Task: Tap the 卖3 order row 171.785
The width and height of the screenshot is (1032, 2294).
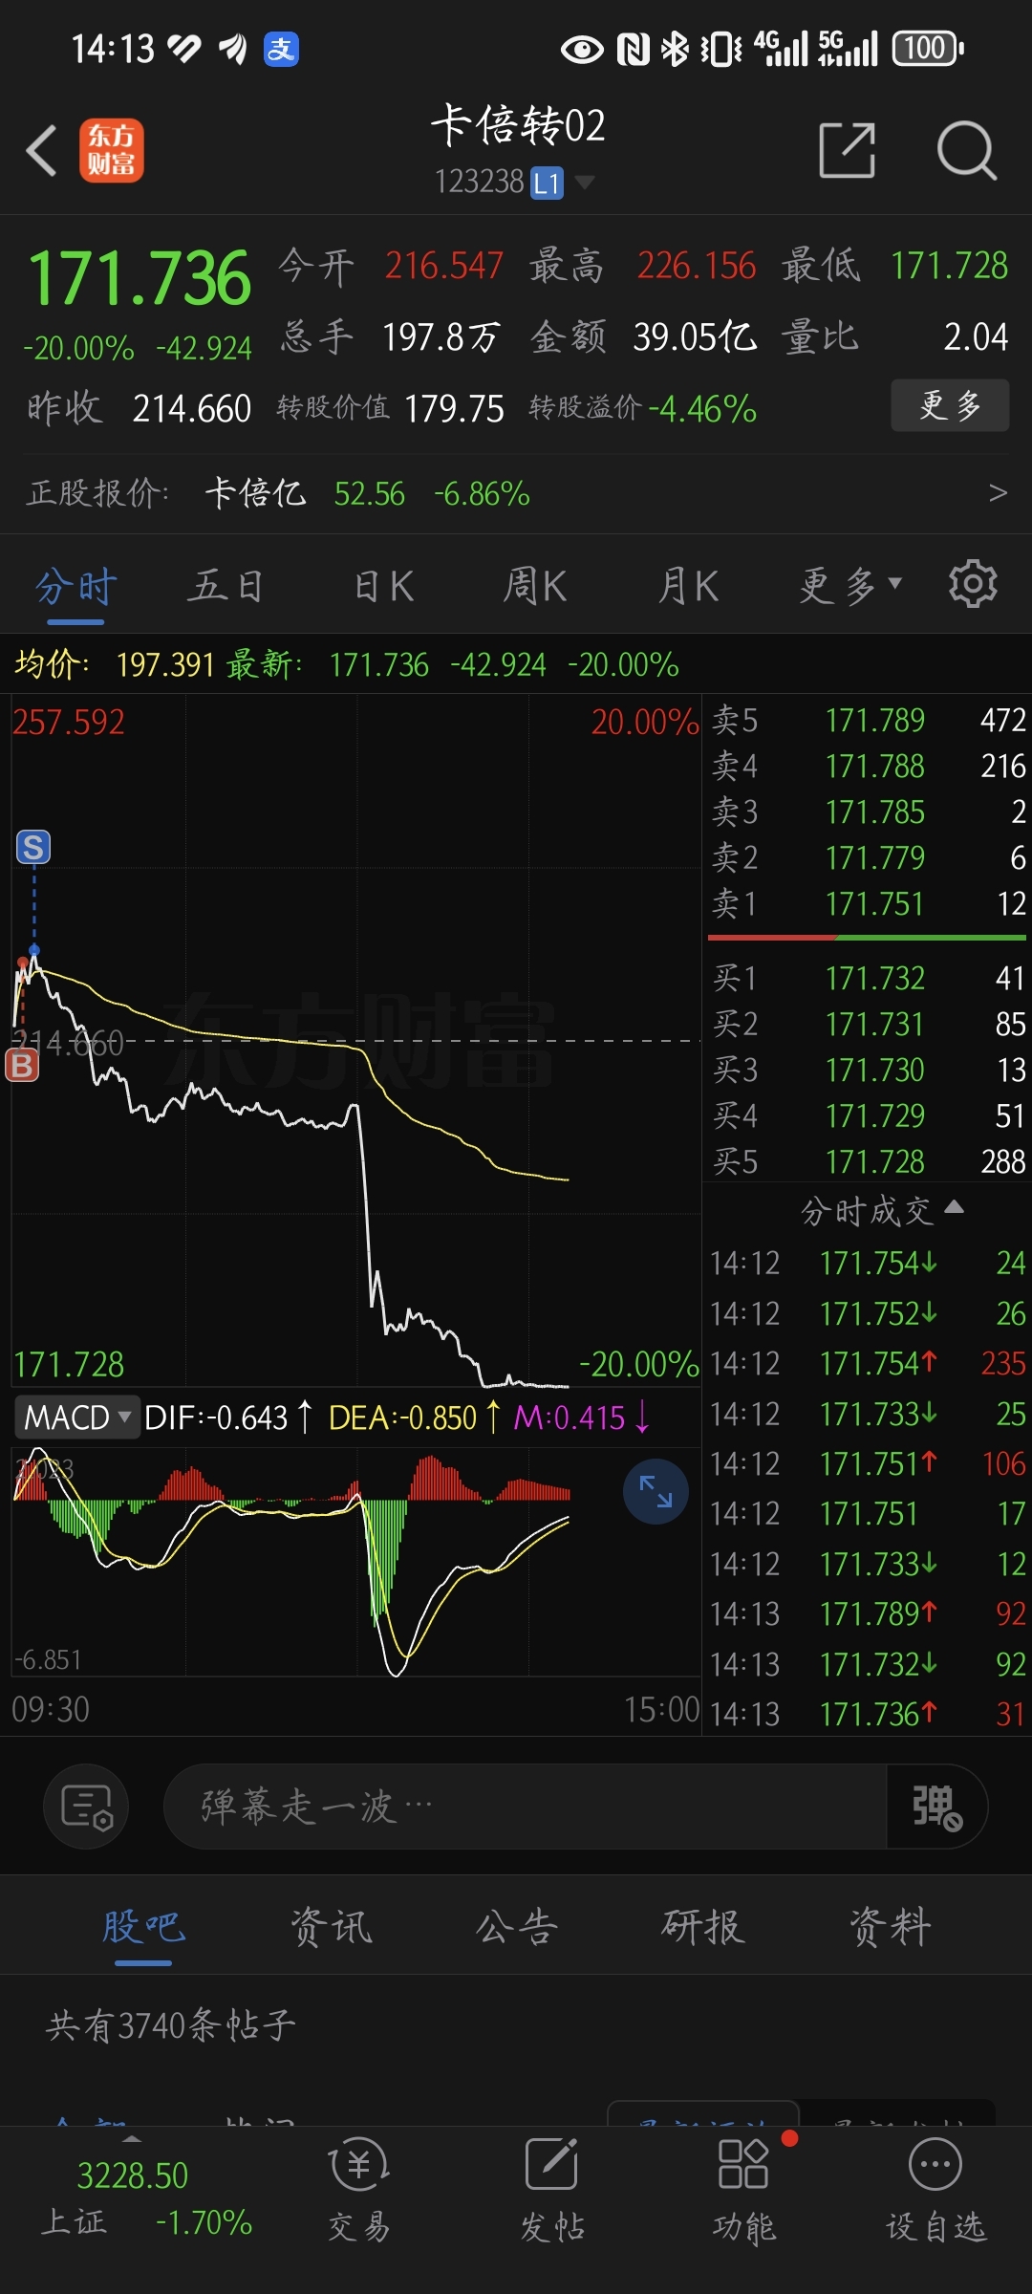Action: click(x=868, y=812)
